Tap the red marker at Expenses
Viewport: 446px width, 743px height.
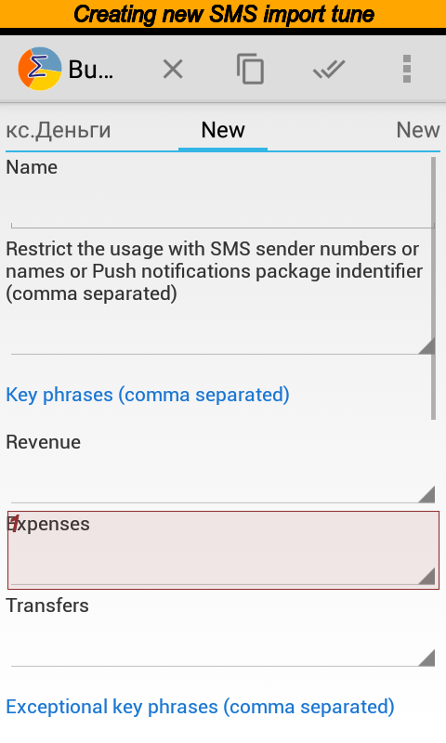click(15, 524)
